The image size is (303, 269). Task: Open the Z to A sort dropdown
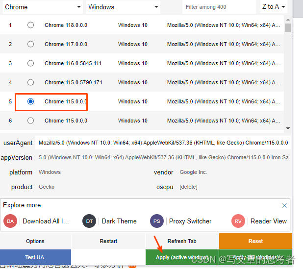pos(274,7)
